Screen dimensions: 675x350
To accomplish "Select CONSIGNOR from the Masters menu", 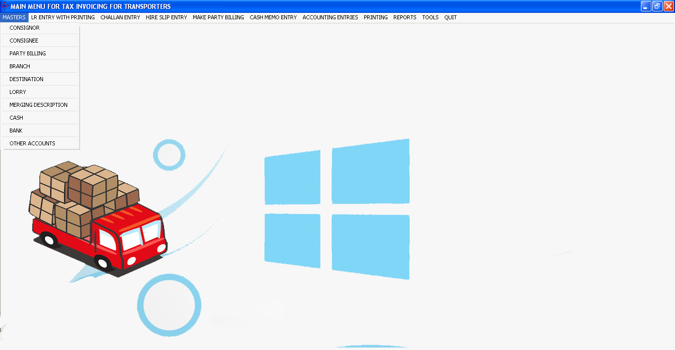I will click(23, 28).
